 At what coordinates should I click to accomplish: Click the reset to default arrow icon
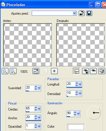click(x=82, y=13)
